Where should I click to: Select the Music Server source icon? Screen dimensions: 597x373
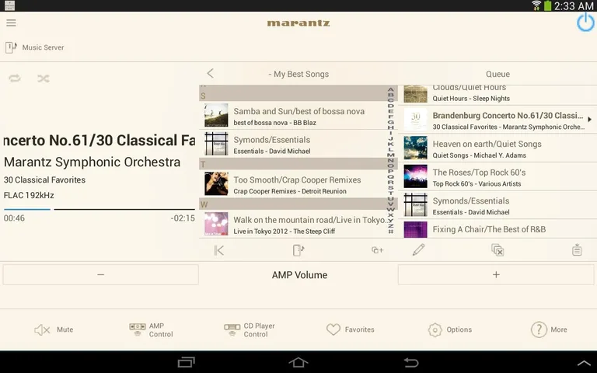(x=11, y=47)
